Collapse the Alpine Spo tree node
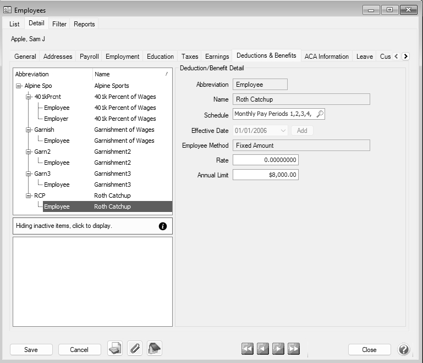 click(19, 86)
